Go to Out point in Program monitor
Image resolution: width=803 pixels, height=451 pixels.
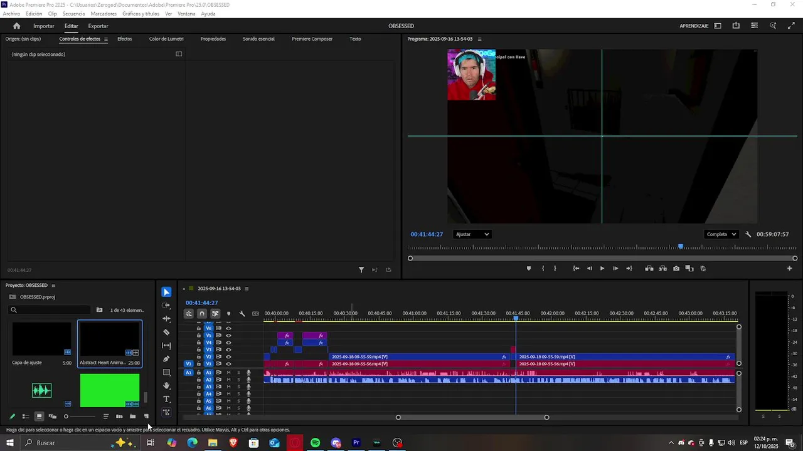[629, 268]
